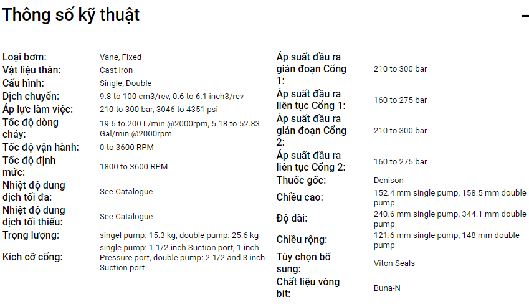The image size is (529, 307).
Task: Select the Buna-N seal material value
Action: pos(388,288)
